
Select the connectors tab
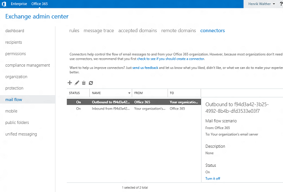pyautogui.click(x=212, y=31)
